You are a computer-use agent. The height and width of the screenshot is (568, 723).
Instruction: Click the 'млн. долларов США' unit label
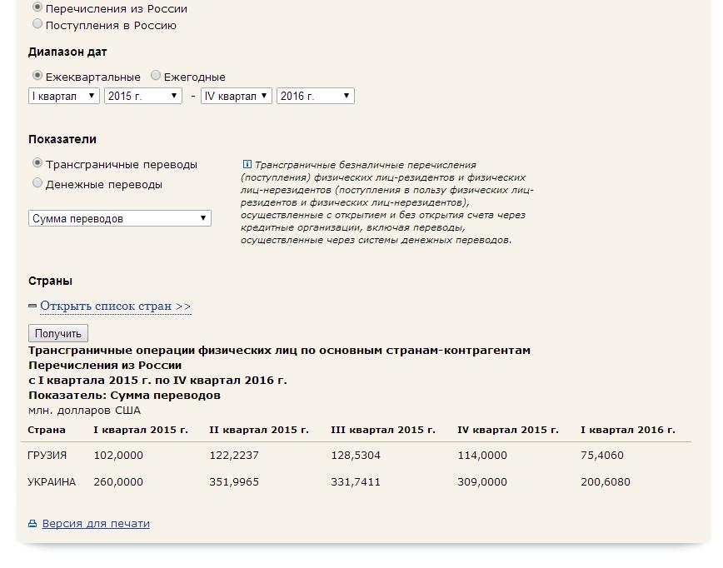[x=84, y=411]
